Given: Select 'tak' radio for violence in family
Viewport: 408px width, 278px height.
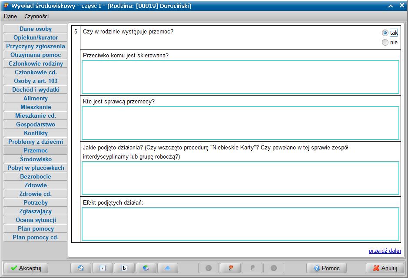Looking at the screenshot, I should point(385,33).
